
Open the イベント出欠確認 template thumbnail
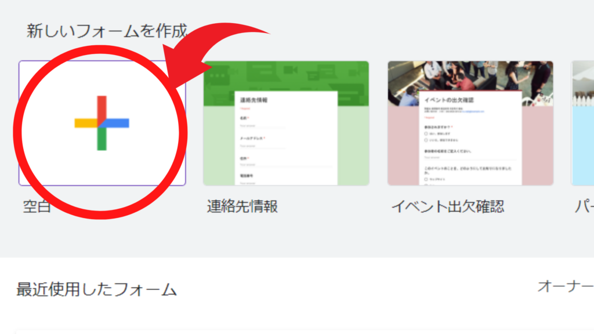(x=470, y=123)
